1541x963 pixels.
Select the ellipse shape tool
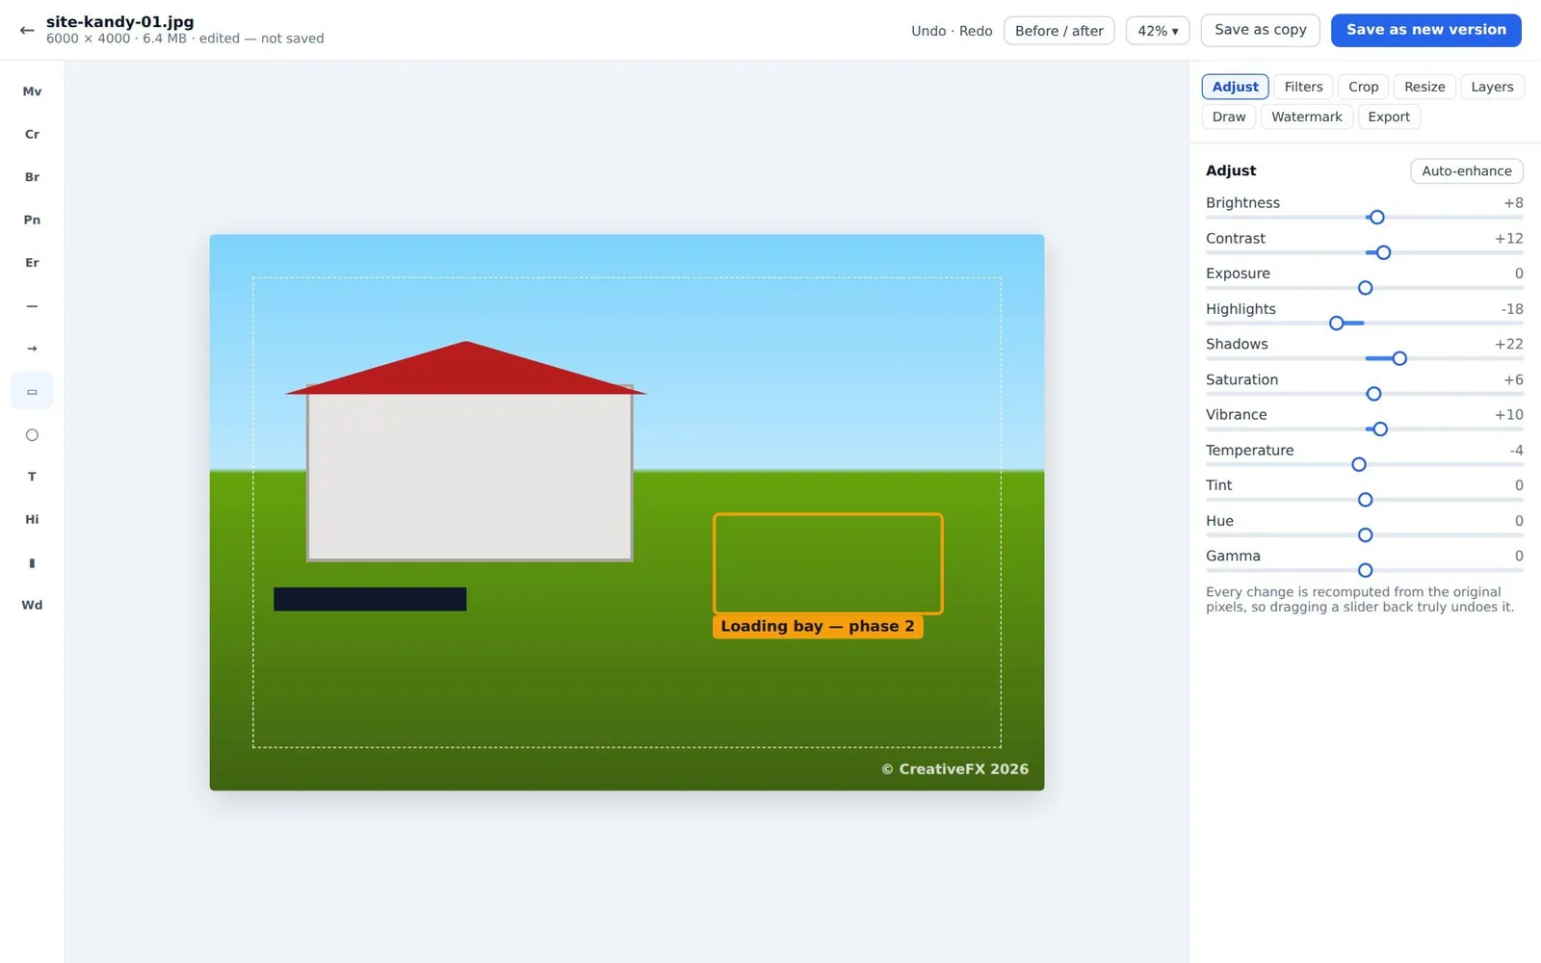pos(32,434)
